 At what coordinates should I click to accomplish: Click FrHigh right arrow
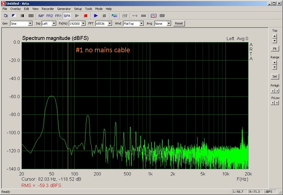tap(277, 91)
